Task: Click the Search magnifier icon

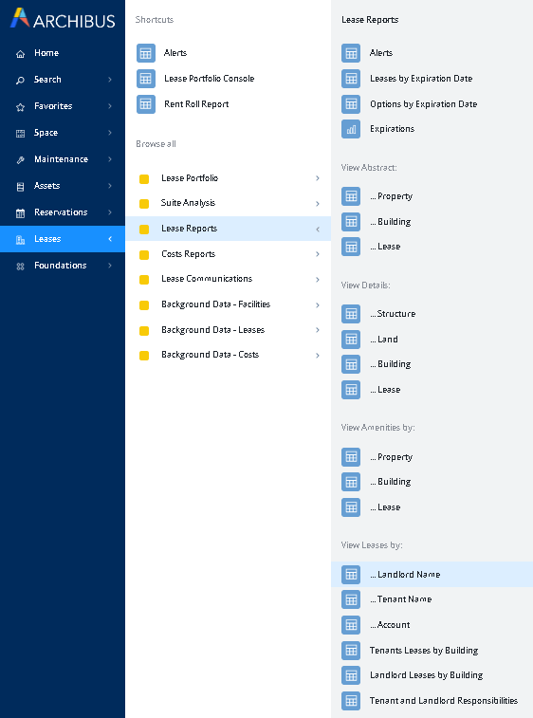Action: tap(20, 80)
